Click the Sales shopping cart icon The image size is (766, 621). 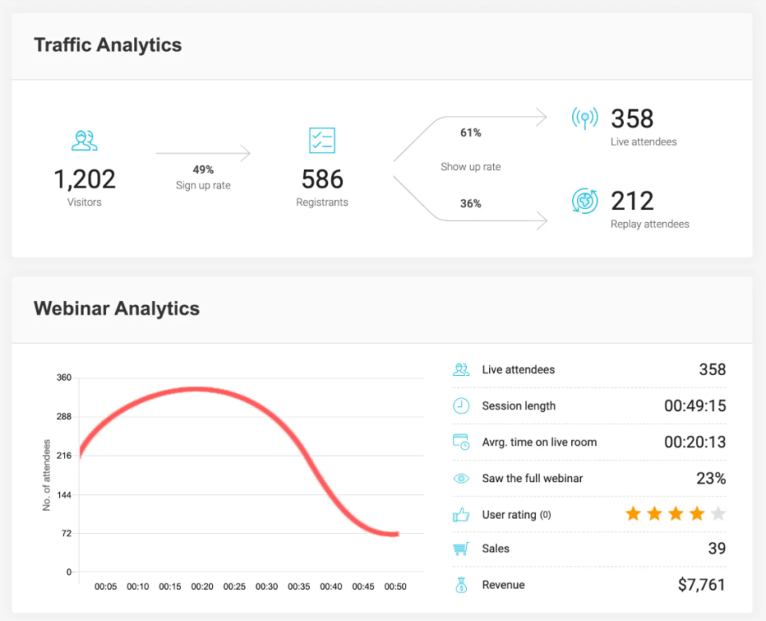[461, 549]
